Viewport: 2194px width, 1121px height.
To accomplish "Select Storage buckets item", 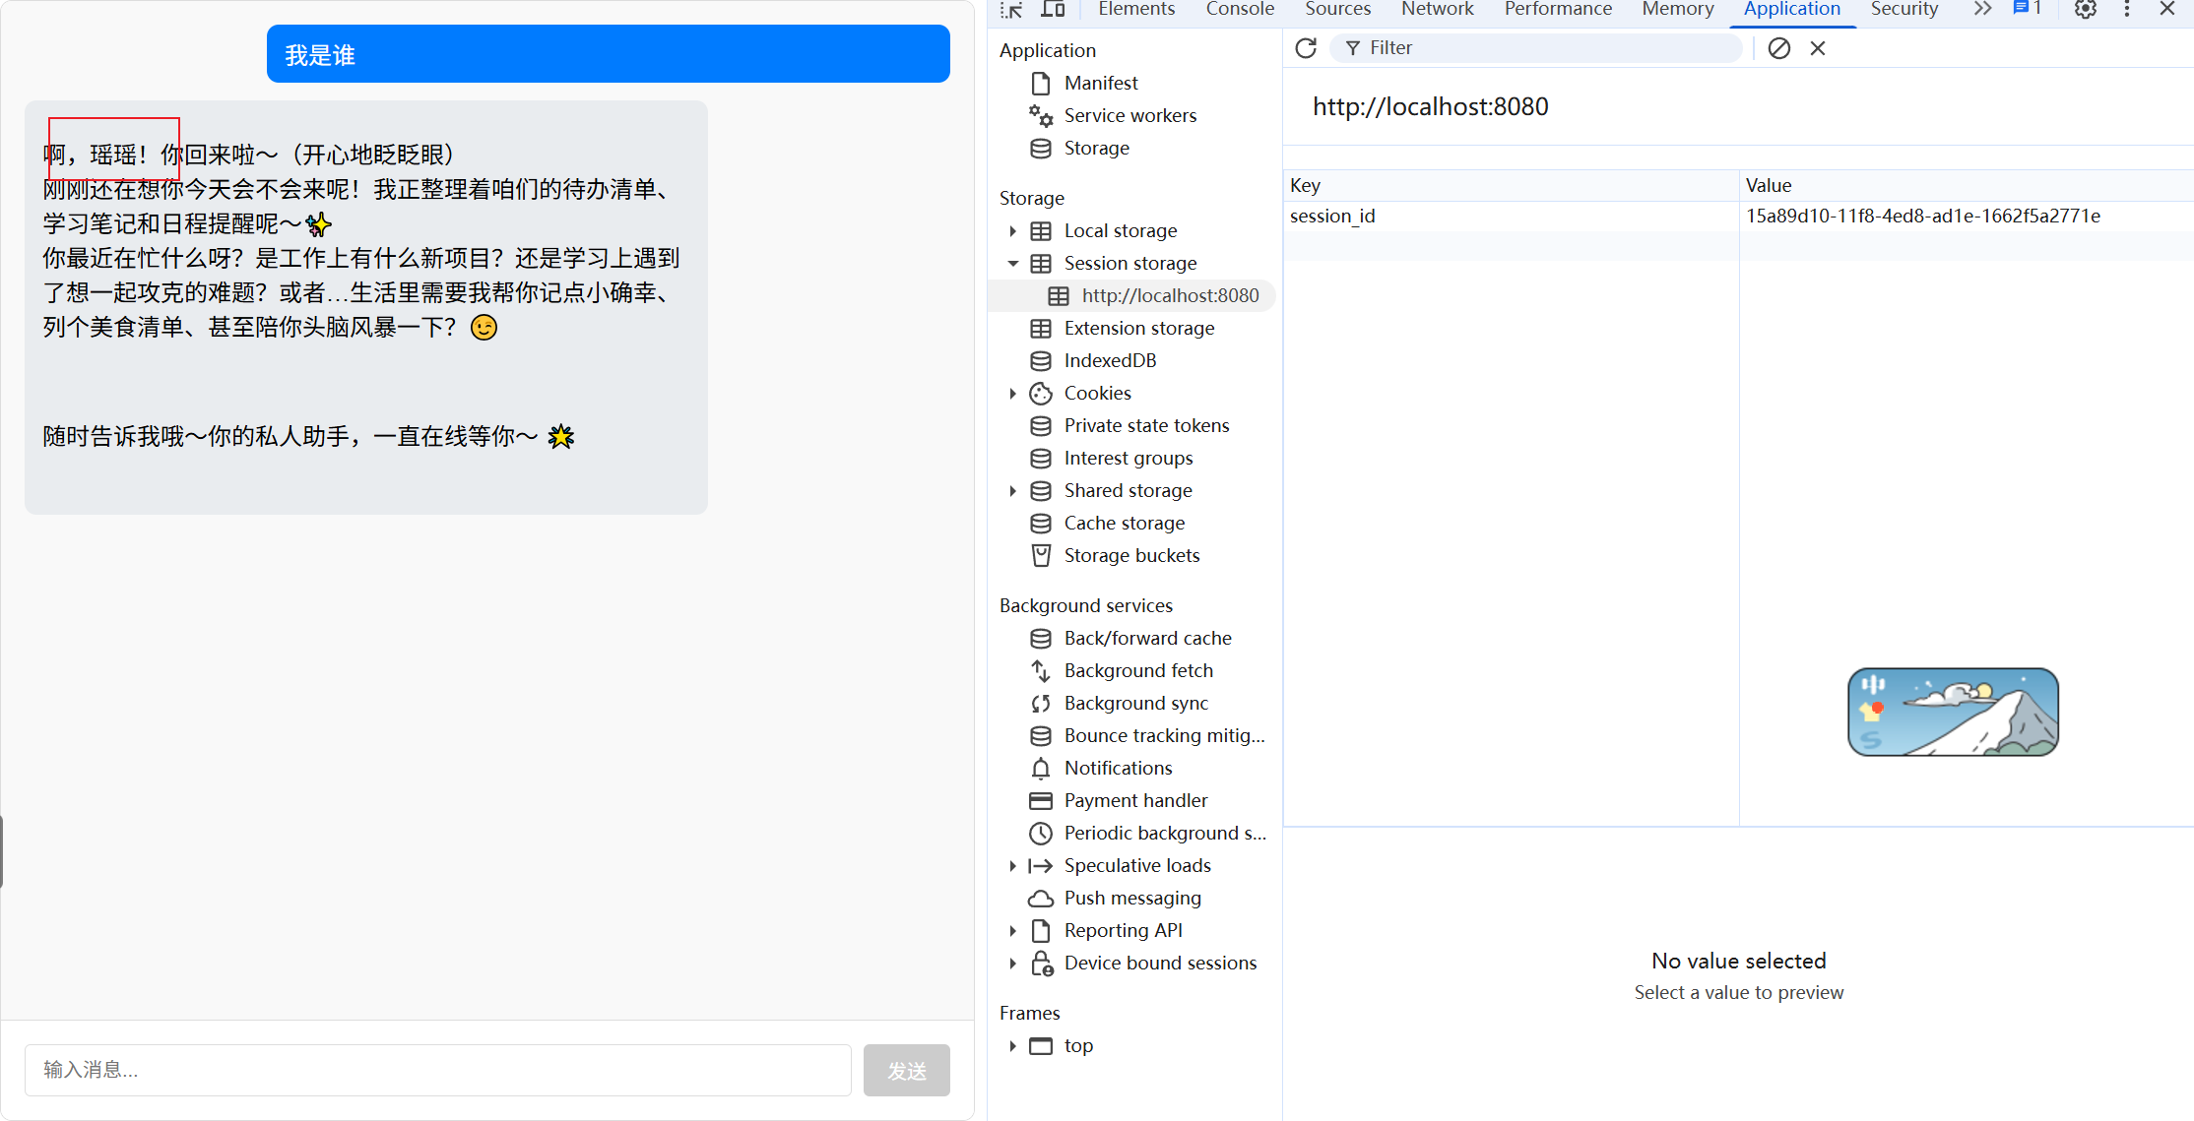I will click(1131, 555).
